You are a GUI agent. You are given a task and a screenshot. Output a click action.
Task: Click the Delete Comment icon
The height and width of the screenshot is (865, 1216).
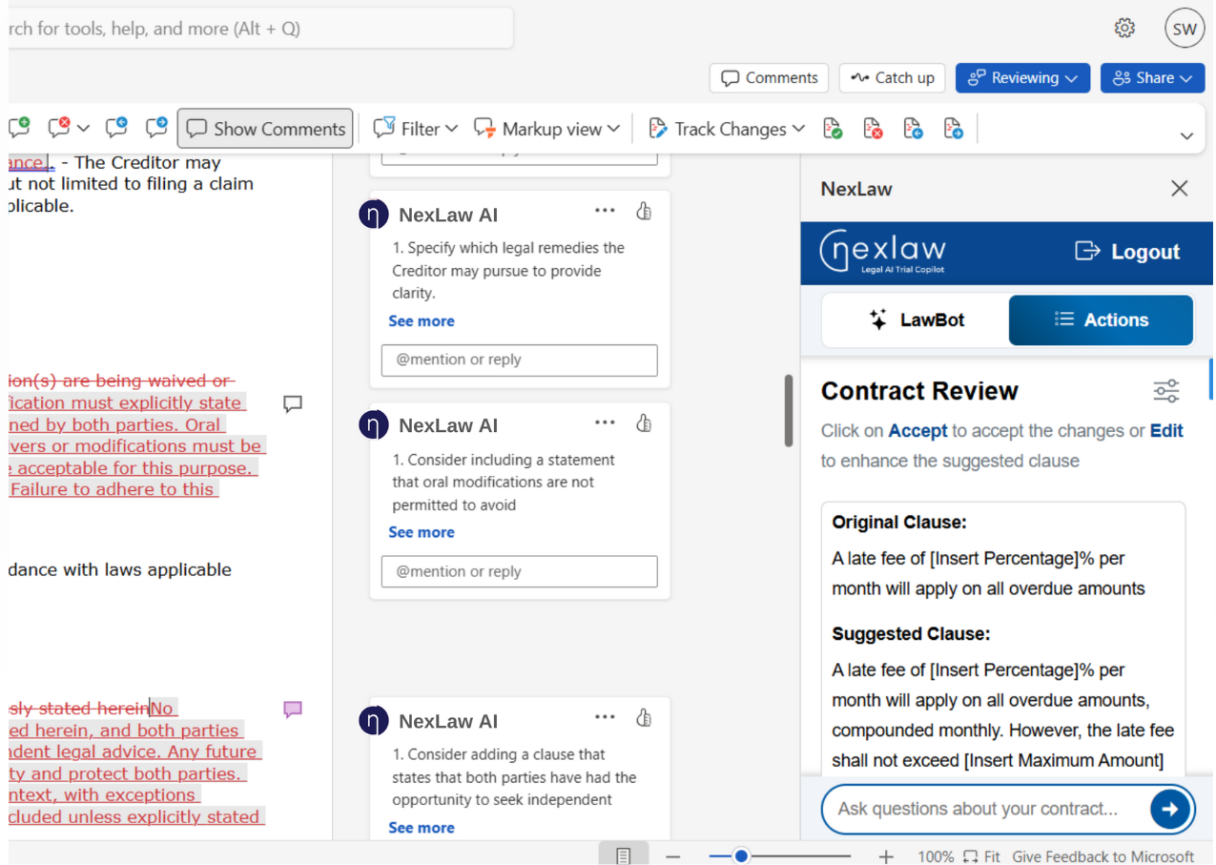[x=59, y=129]
